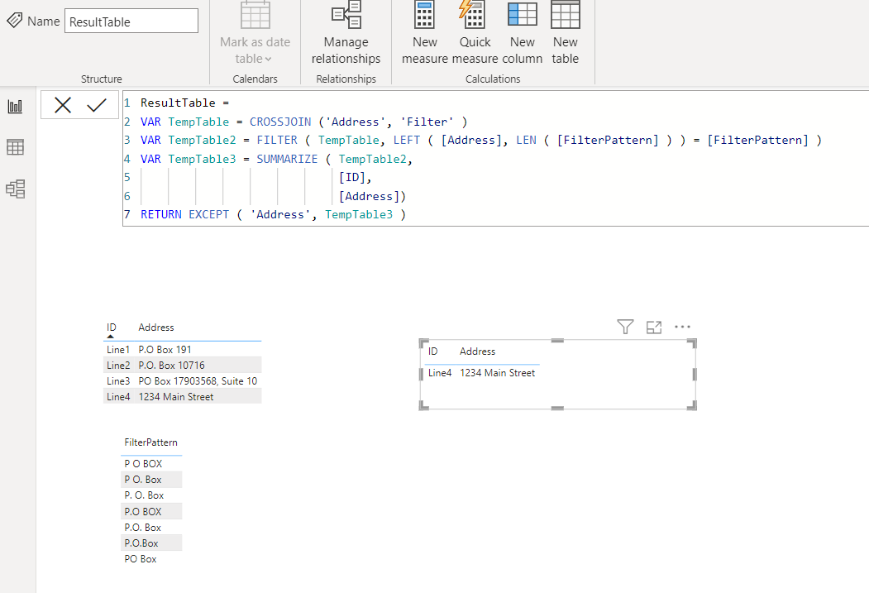Screen dimensions: 869x593
Task: Click SUMMARIZE in formula line 4
Action: (x=287, y=159)
